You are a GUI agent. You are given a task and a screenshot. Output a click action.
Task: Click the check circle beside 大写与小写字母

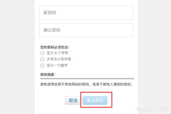pyautogui.click(x=42, y=59)
